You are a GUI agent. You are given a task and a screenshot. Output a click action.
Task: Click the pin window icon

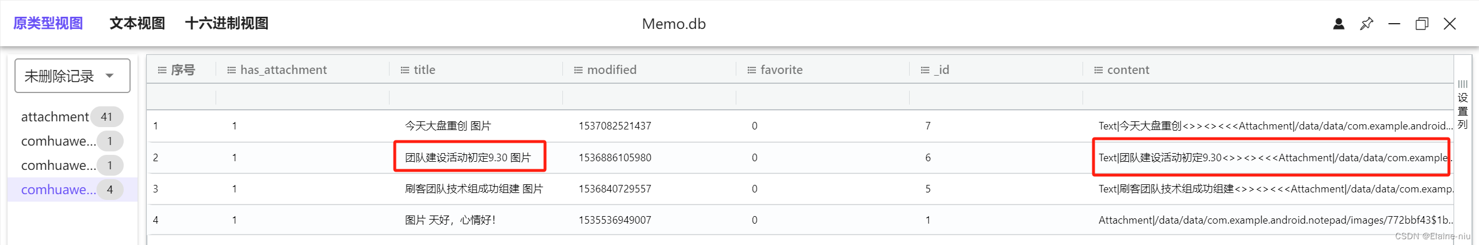tap(1366, 24)
